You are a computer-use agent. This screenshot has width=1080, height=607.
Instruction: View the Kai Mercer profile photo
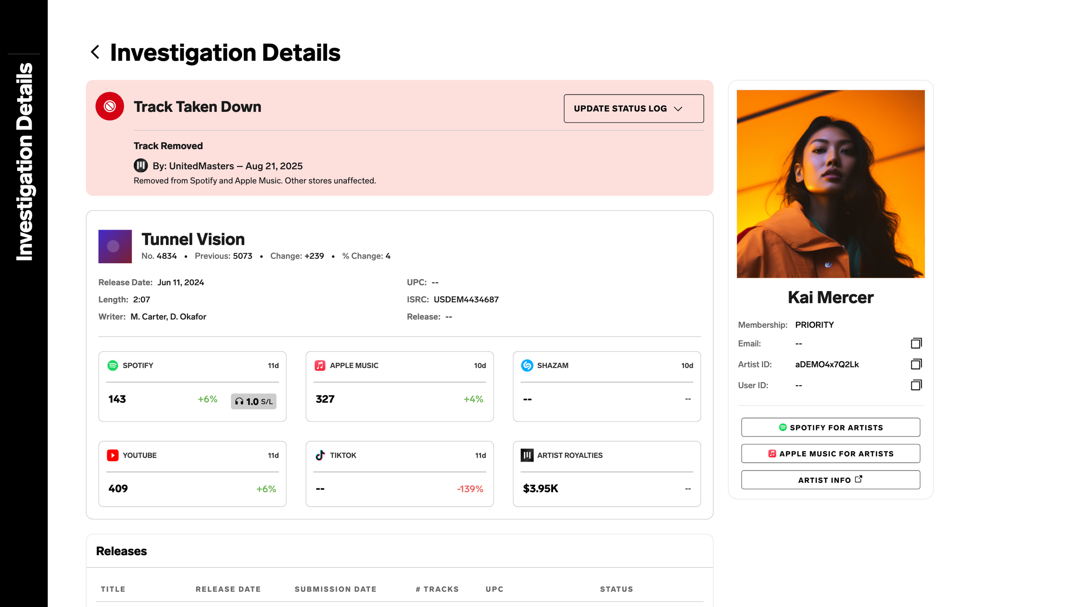coord(831,184)
